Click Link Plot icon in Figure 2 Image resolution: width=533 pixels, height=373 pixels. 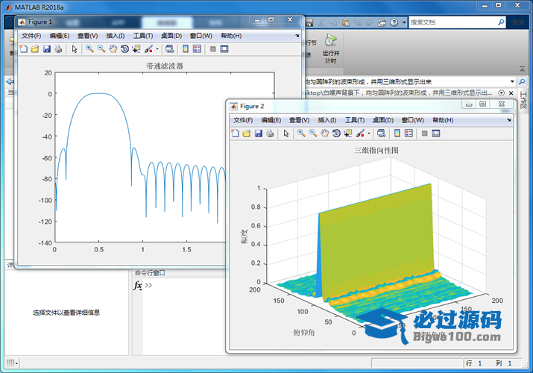point(381,134)
